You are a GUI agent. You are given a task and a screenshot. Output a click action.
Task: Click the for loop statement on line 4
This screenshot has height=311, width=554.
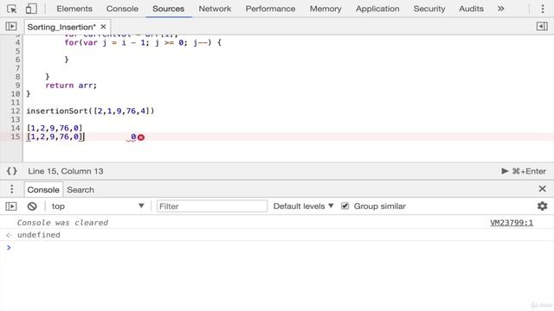point(143,42)
